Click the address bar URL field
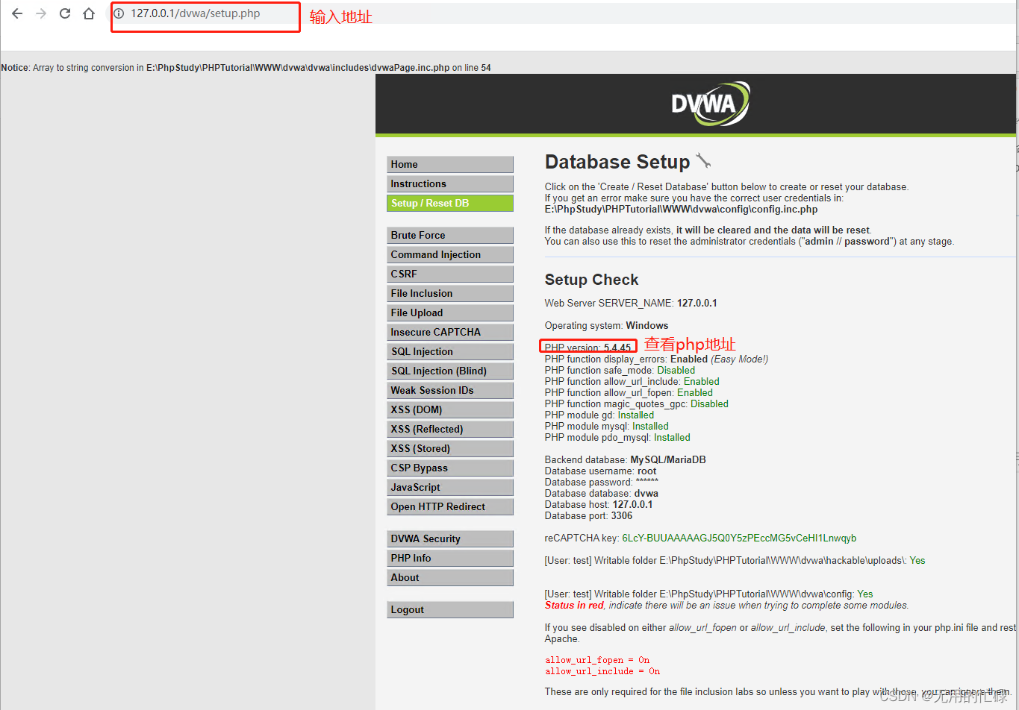 [x=196, y=13]
